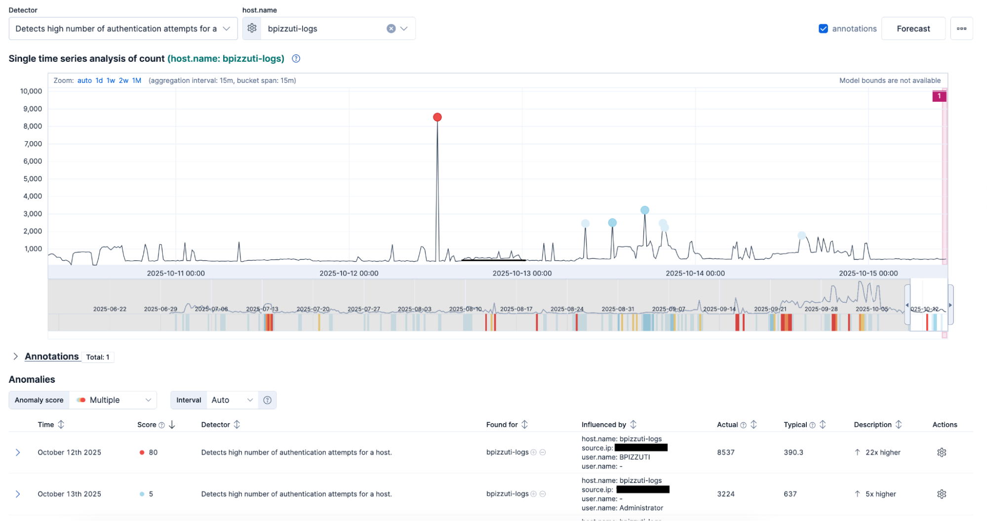Open the Interval help icon
This screenshot has height=521, width=987.
click(267, 400)
